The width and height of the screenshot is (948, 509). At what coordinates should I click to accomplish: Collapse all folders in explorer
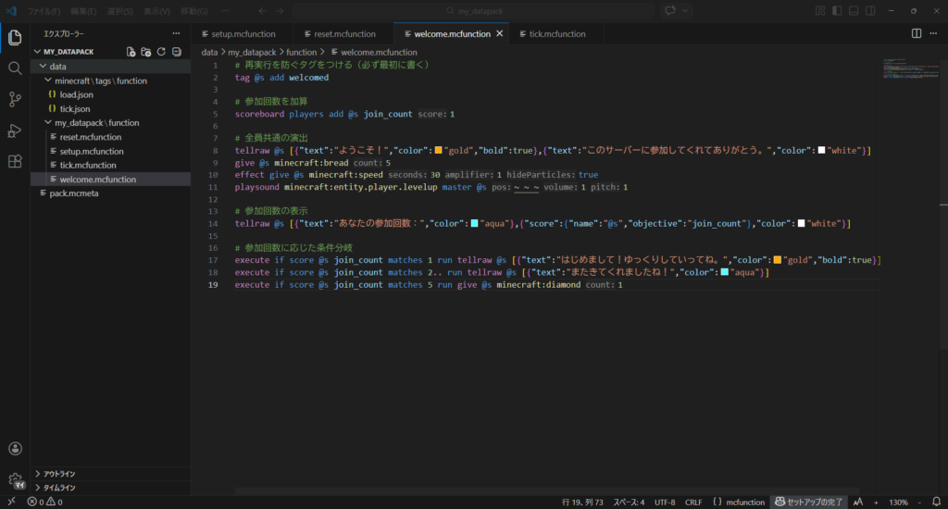click(x=177, y=52)
